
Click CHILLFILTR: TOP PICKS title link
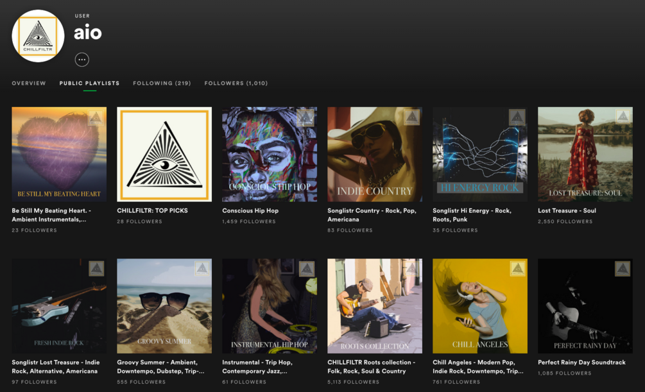pos(152,210)
